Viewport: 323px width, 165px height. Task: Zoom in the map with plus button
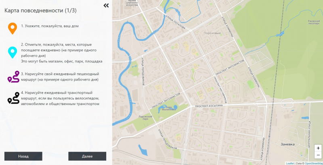(318, 148)
